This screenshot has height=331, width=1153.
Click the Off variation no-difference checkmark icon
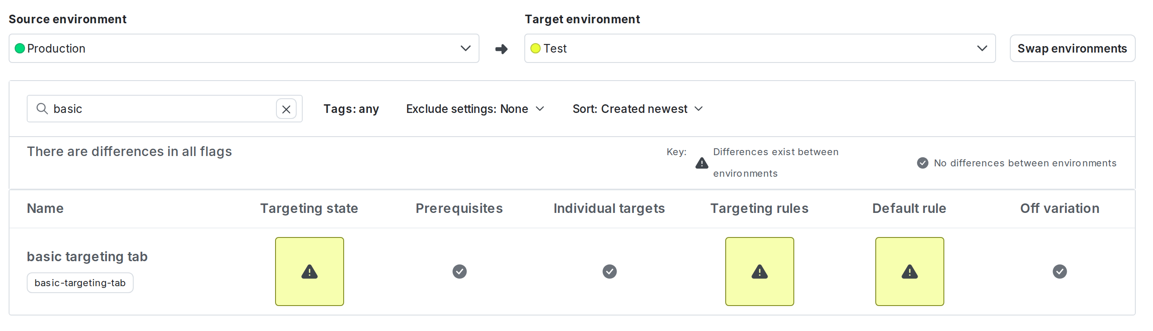click(1059, 272)
